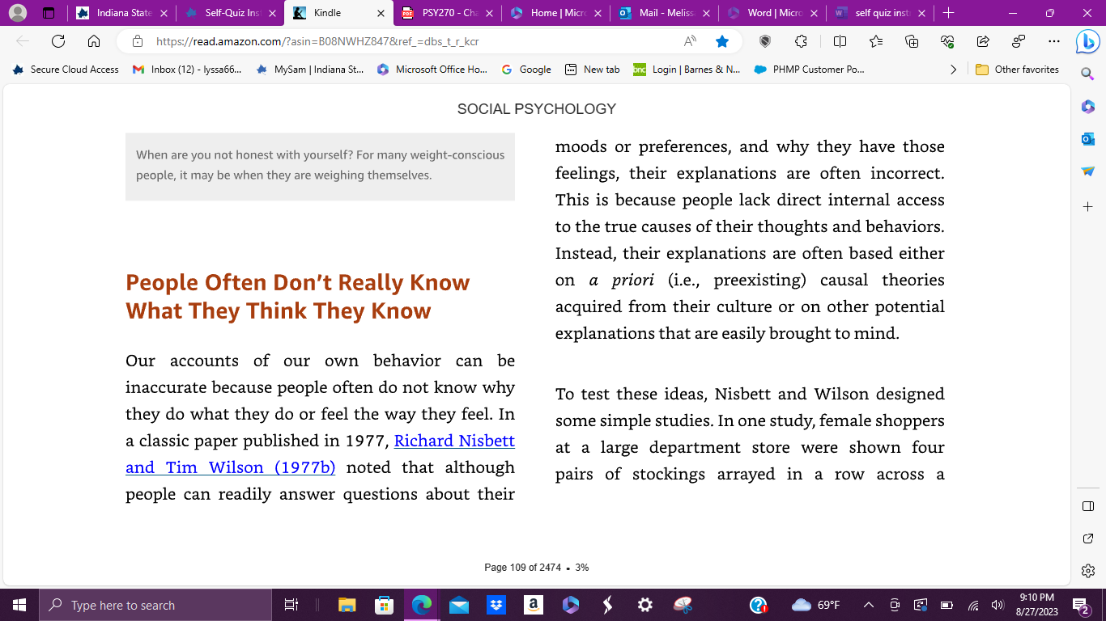Click the address bar URL field
The height and width of the screenshot is (621, 1106).
tap(413, 41)
